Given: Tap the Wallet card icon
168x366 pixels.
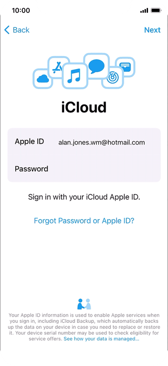Looking at the screenshot, I should [x=125, y=67].
